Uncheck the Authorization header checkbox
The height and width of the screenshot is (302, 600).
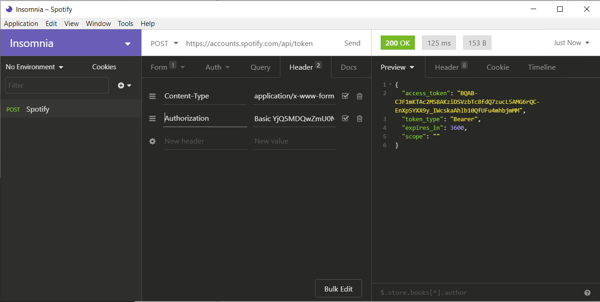[345, 118]
